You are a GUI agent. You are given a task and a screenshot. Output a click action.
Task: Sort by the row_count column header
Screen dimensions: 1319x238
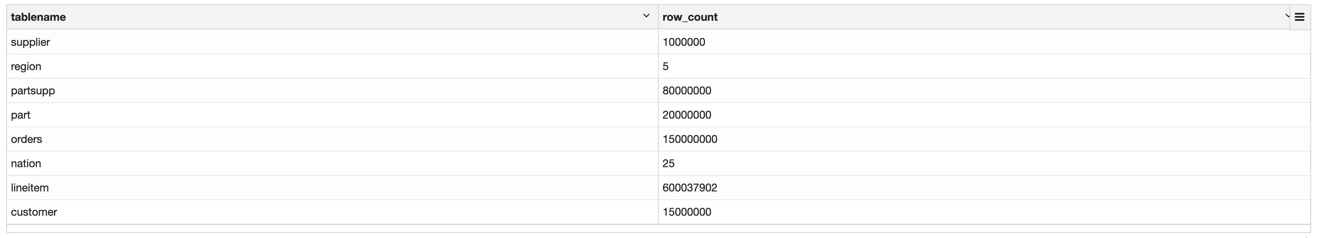[690, 17]
